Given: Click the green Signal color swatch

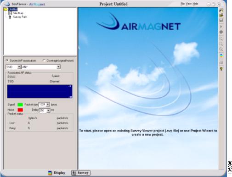Looking at the screenshot, I should tap(20, 105).
